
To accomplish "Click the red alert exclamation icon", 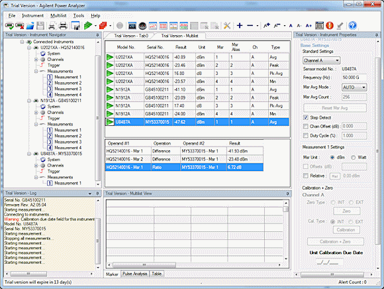I will click(330, 25).
